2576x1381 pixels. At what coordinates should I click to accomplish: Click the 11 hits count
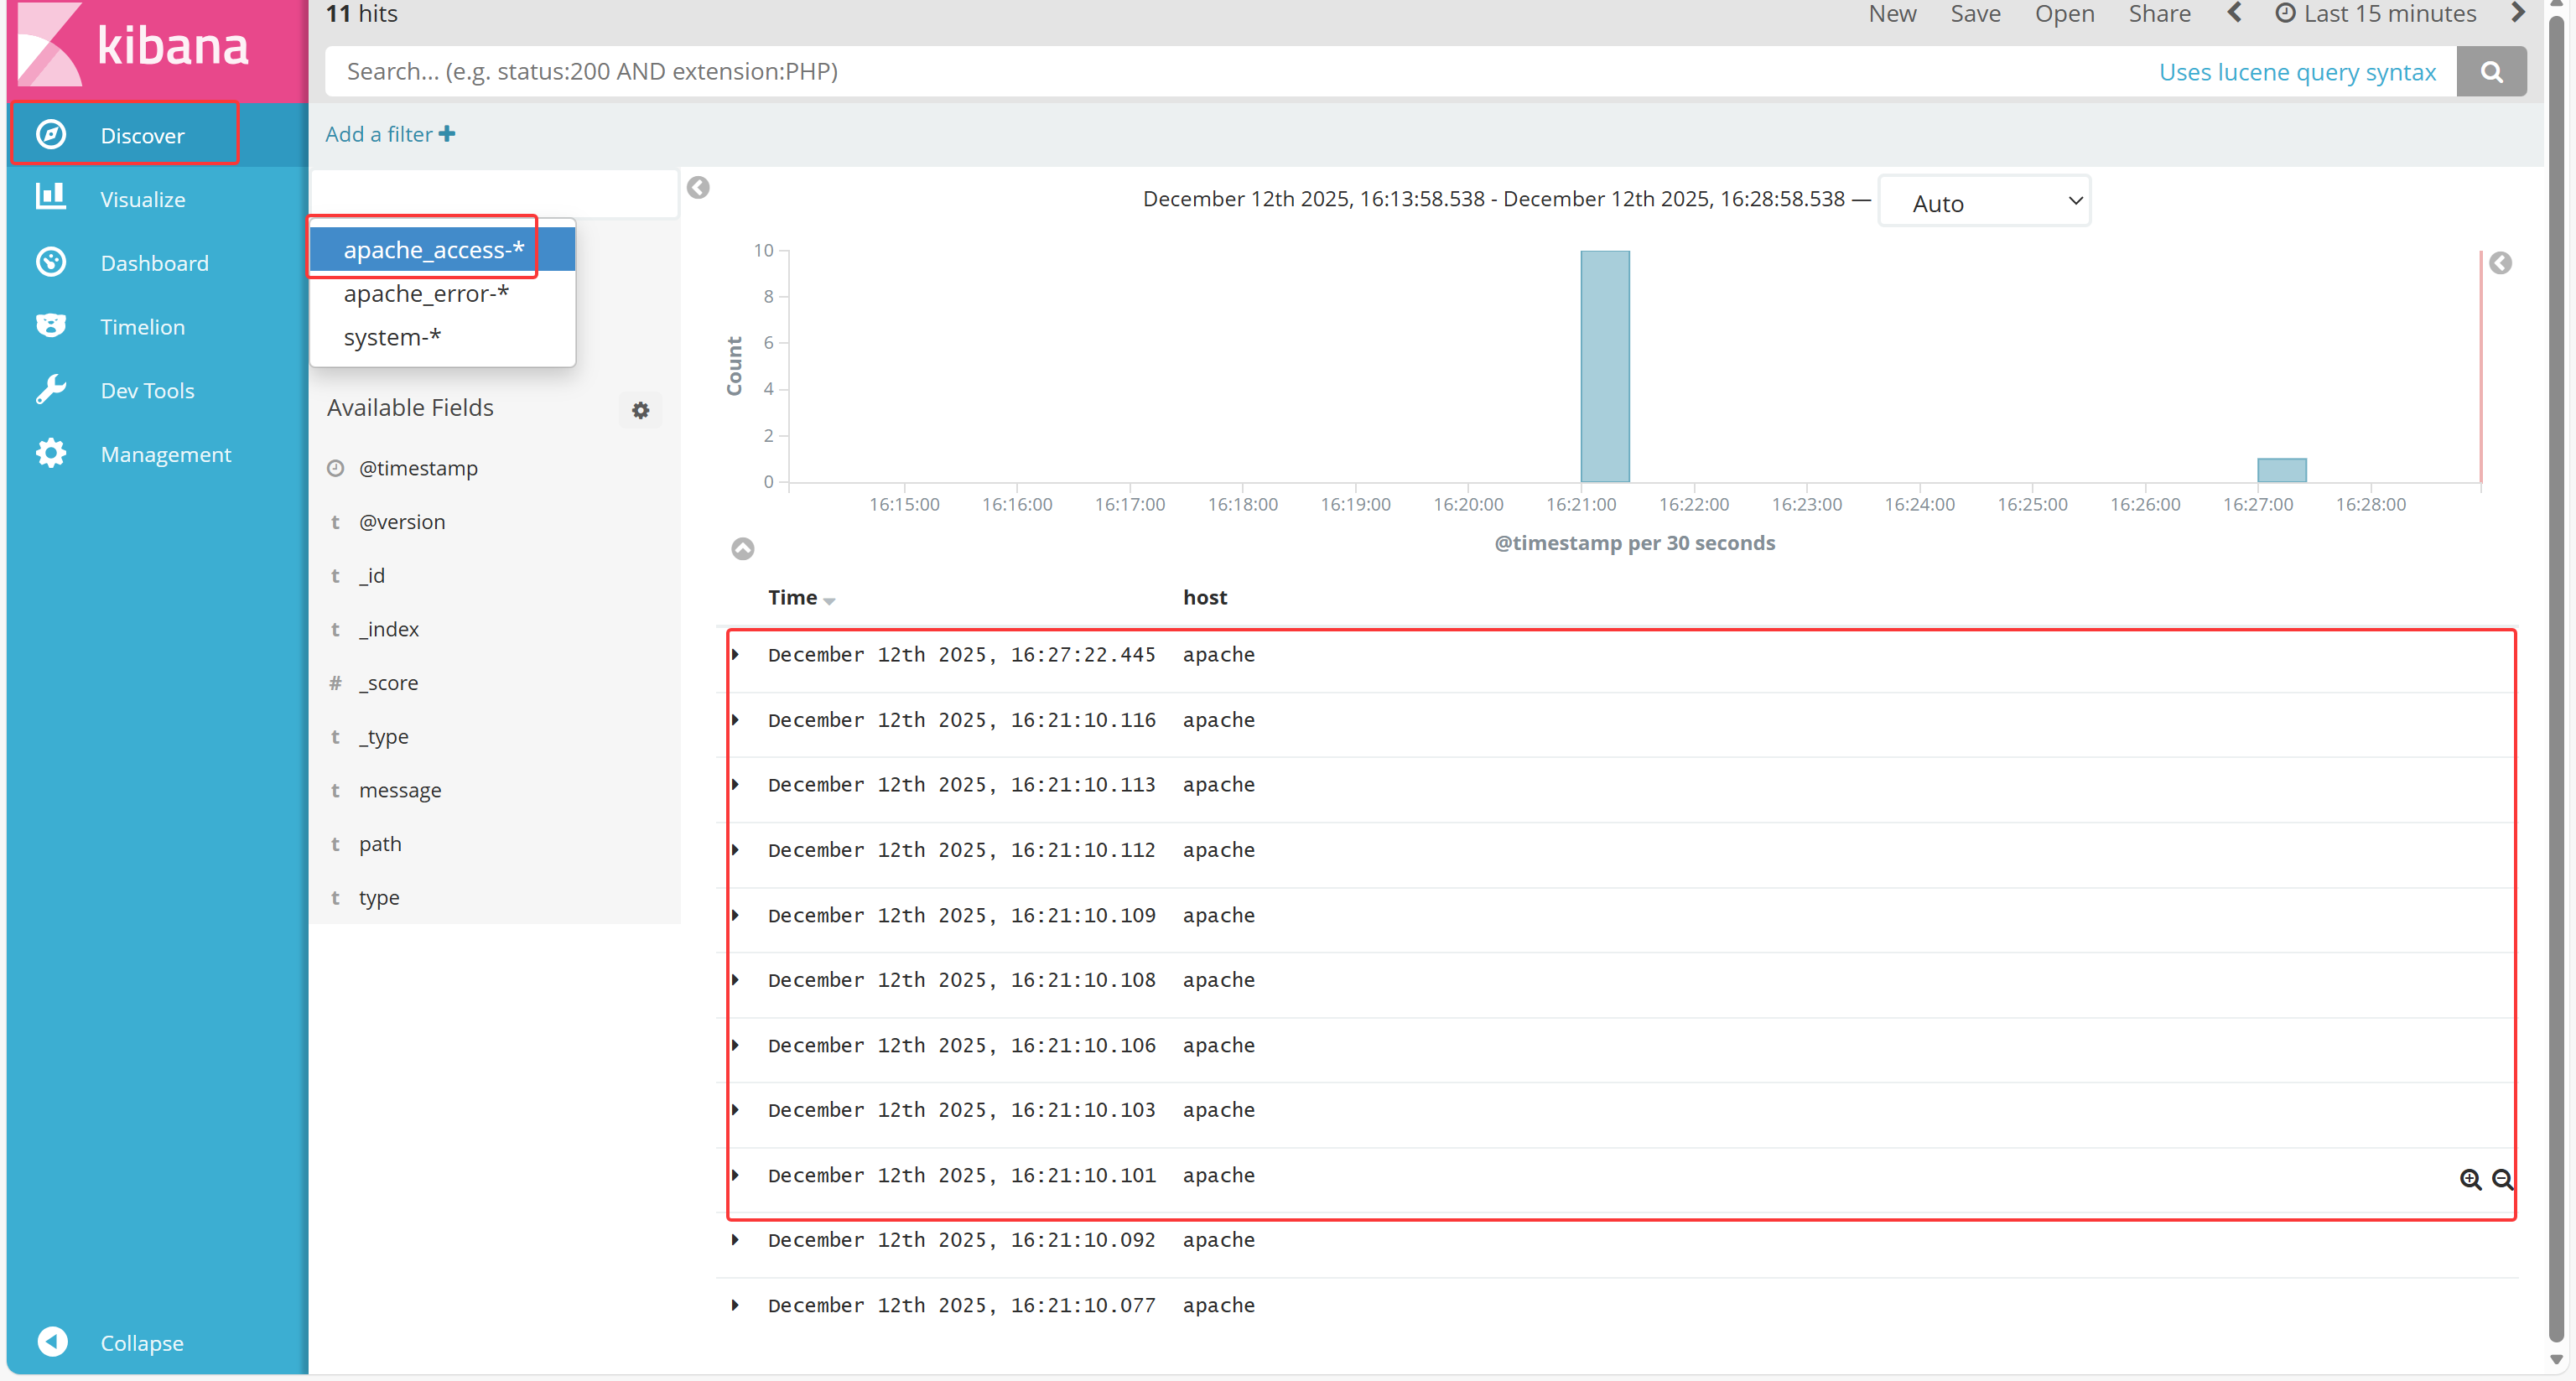click(x=362, y=14)
